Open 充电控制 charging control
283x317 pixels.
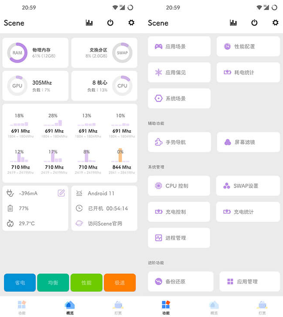click(x=179, y=212)
